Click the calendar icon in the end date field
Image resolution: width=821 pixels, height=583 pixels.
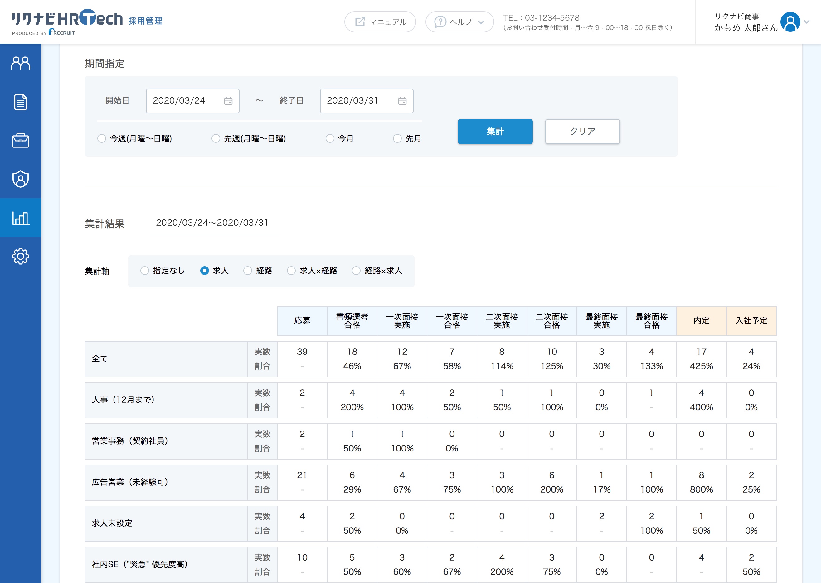[x=402, y=101]
